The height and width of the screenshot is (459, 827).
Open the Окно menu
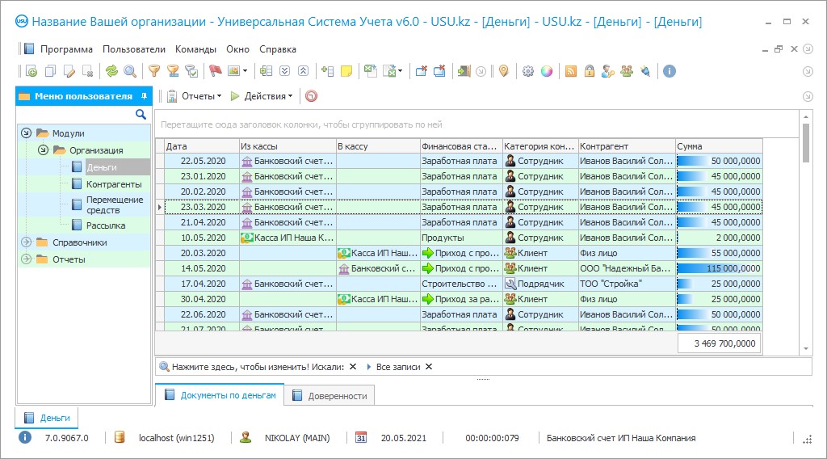click(x=238, y=49)
